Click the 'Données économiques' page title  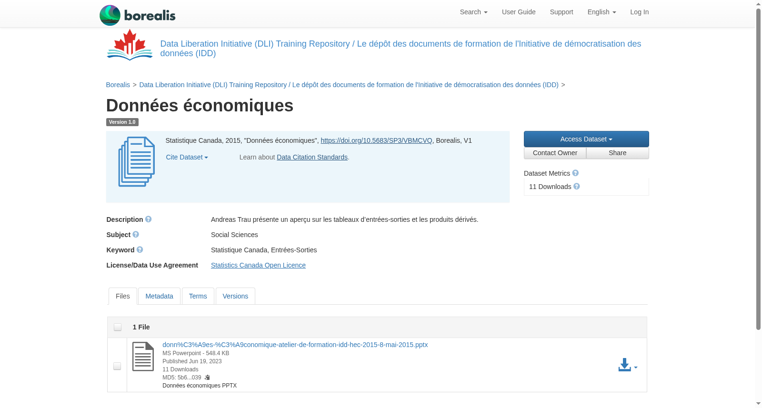coord(200,106)
